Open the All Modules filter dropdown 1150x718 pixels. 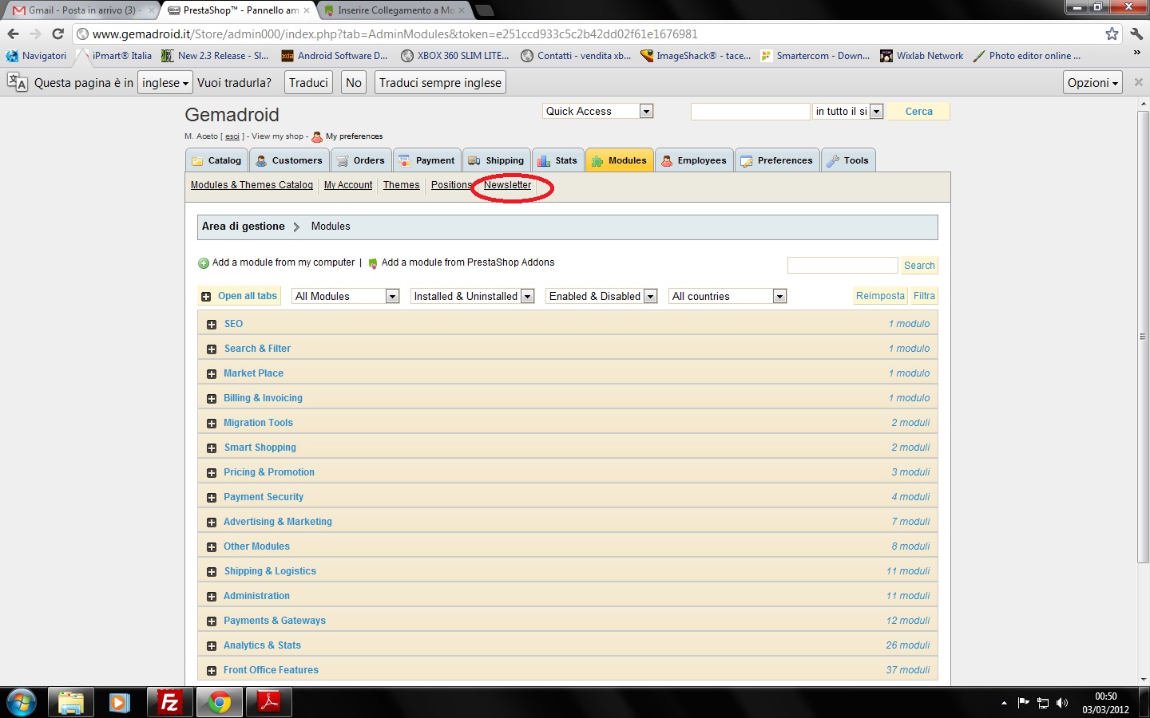345,297
